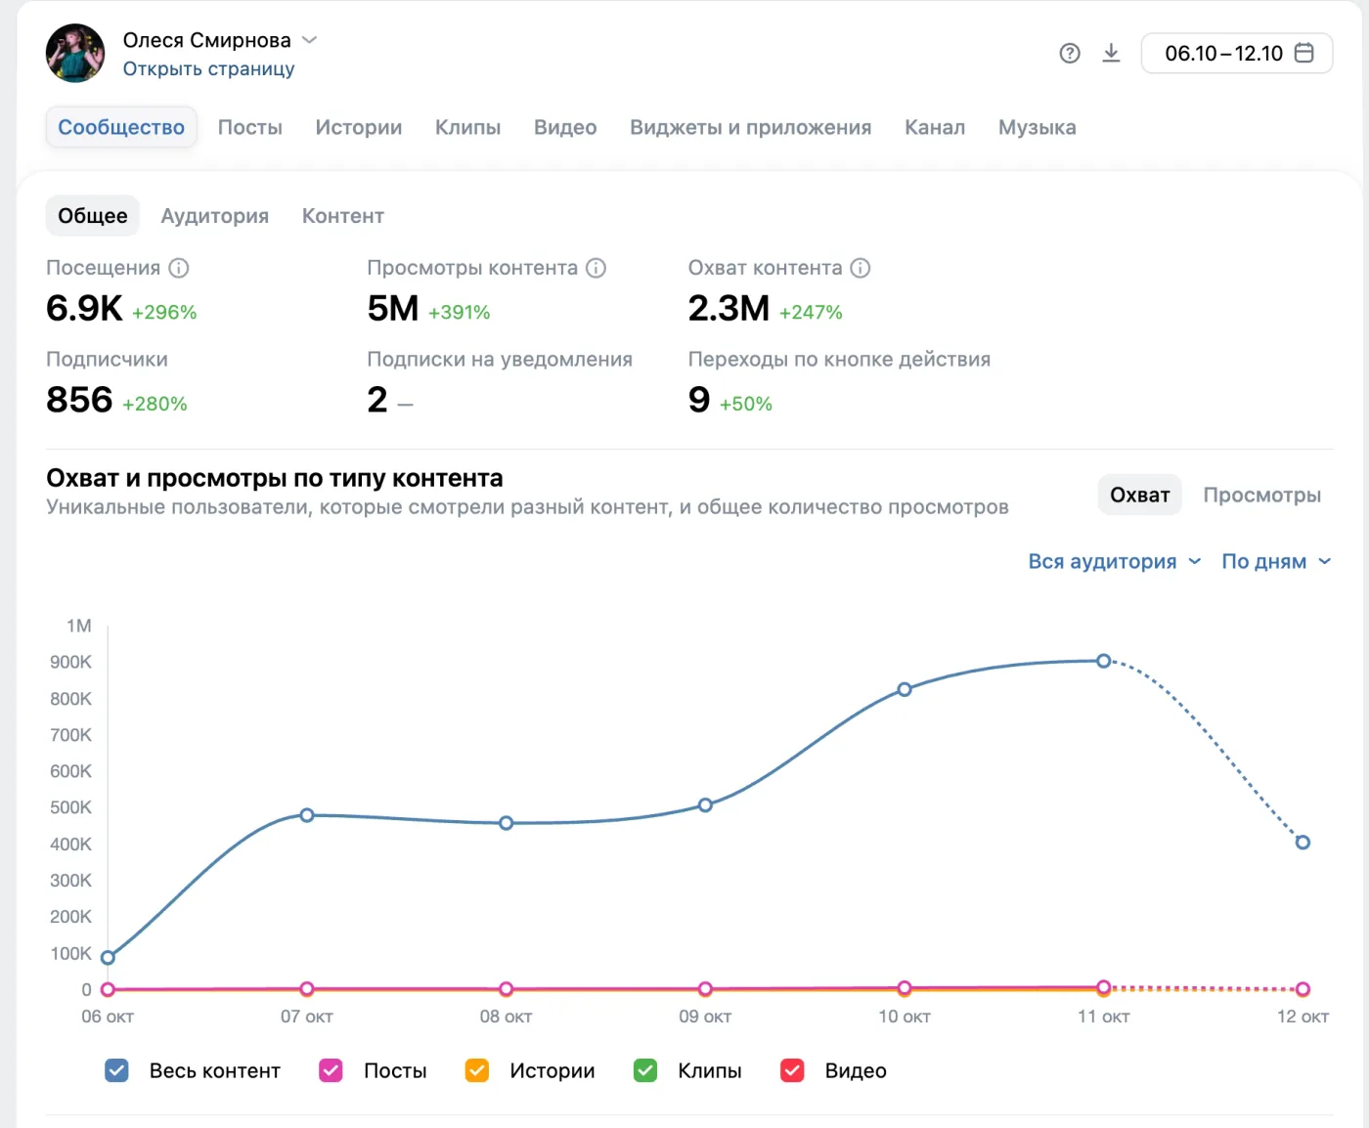Click the 11 окт peak data point
Viewport: 1369px width, 1128px height.
tap(1103, 661)
